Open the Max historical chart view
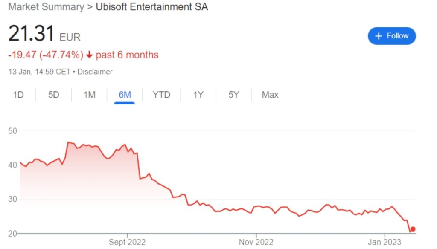The width and height of the screenshot is (437, 249). (270, 95)
